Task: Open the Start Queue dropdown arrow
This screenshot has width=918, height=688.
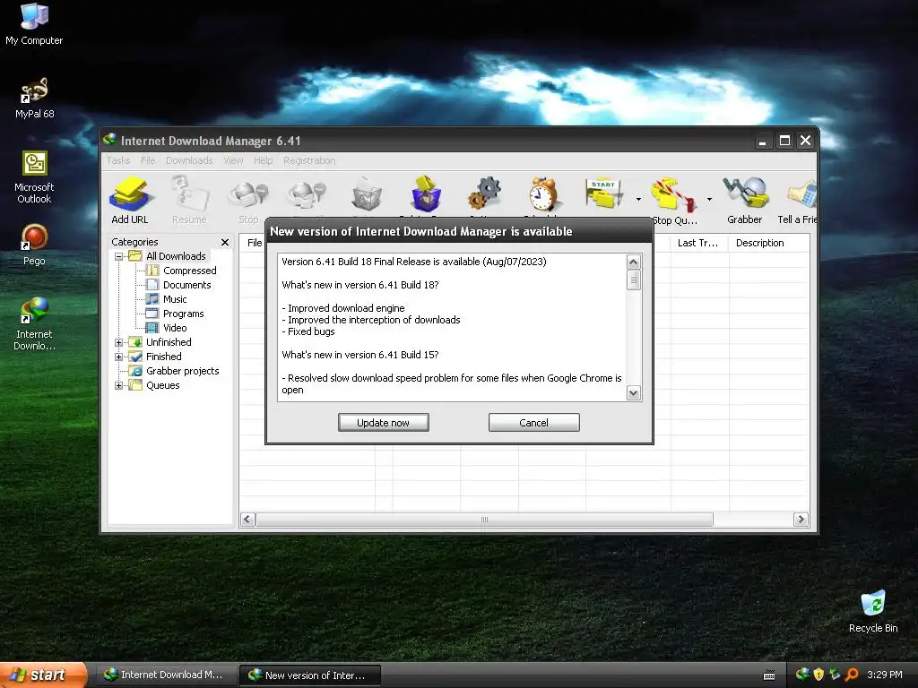Action: click(x=638, y=200)
